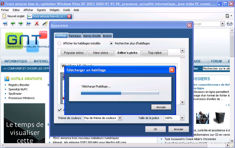Open the TEAC annonce trois nouveaux baladeurs article
This screenshot has height=148, width=235.
[x=86, y=138]
